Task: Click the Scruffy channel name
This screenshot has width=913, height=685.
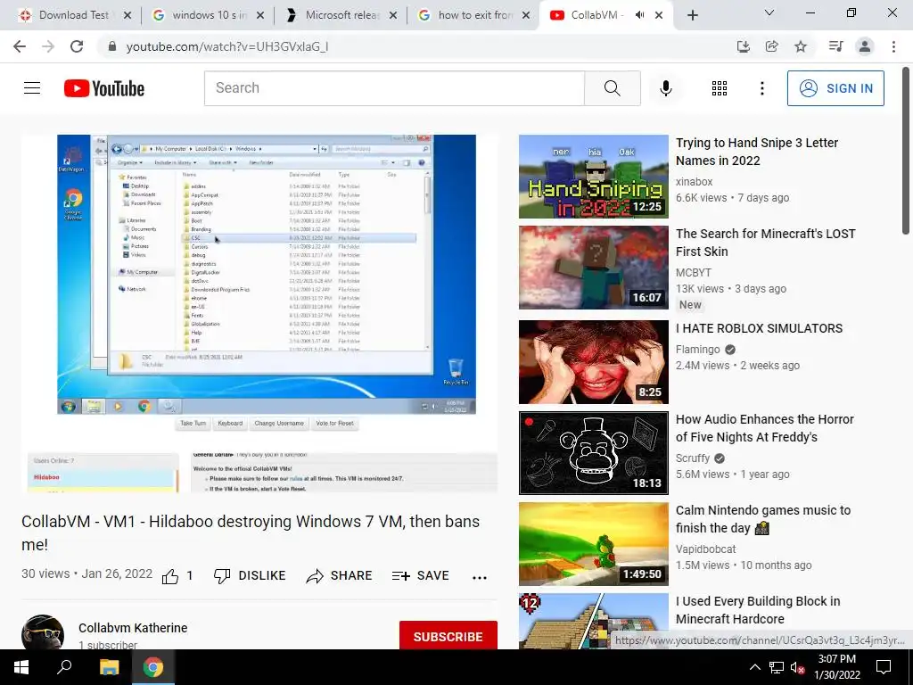Action: tap(692, 458)
